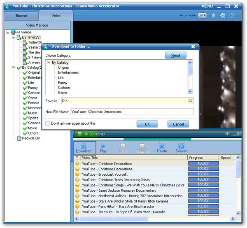Switch to the Browse tab
The image size is (247, 228).
[21, 16]
